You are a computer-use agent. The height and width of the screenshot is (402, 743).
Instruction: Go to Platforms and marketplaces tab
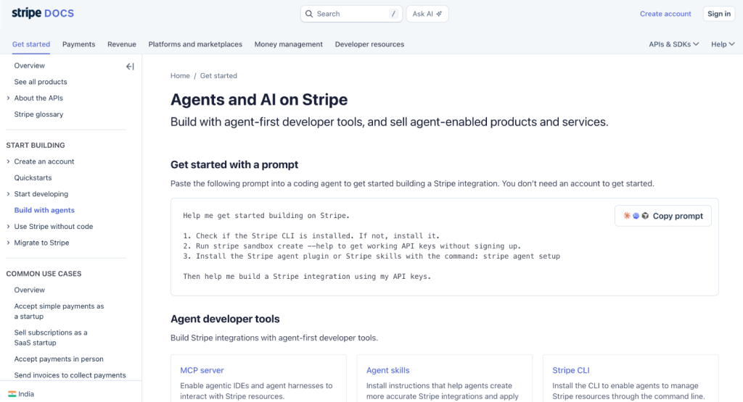coord(195,44)
